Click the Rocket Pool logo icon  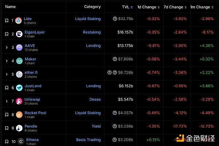click(18, 115)
